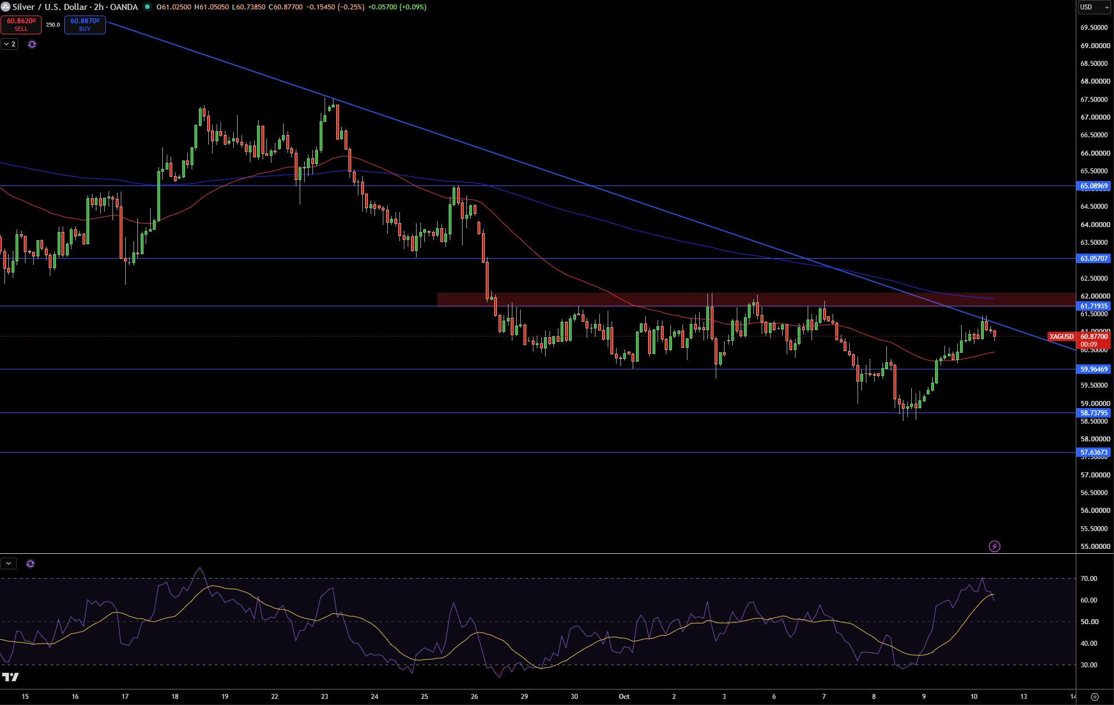Click the Silver / U.S. Dollar symbol title
This screenshot has width=1114, height=705.
[x=75, y=7]
